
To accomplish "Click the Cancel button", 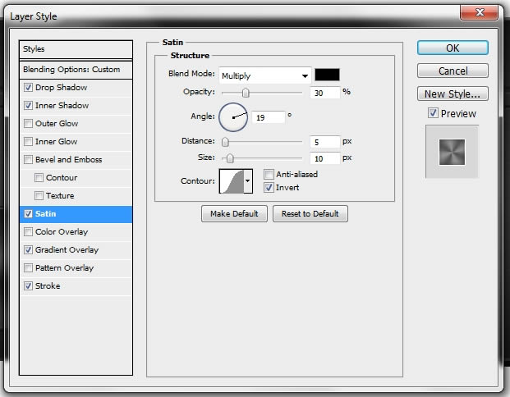I will (453, 71).
